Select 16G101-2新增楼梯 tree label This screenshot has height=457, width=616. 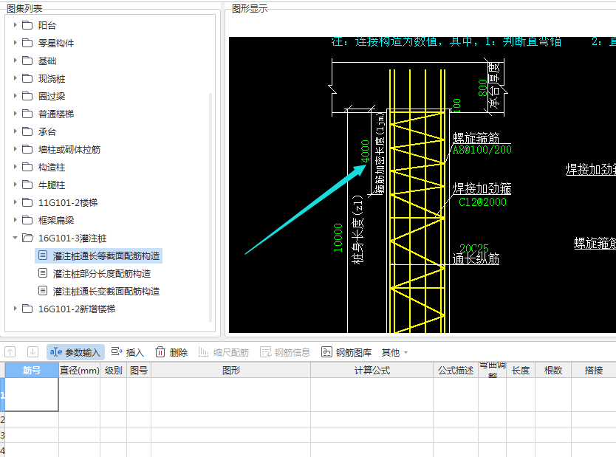(x=77, y=309)
